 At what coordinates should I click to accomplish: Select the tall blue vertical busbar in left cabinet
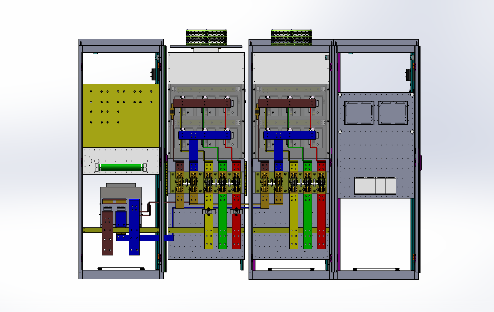pos(134,227)
